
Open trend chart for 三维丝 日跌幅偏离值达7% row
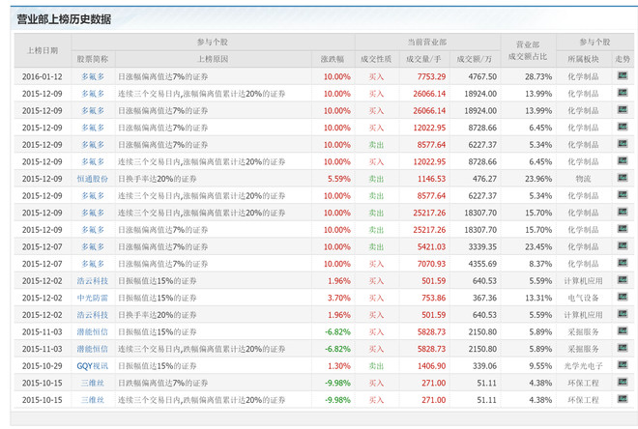623,383
